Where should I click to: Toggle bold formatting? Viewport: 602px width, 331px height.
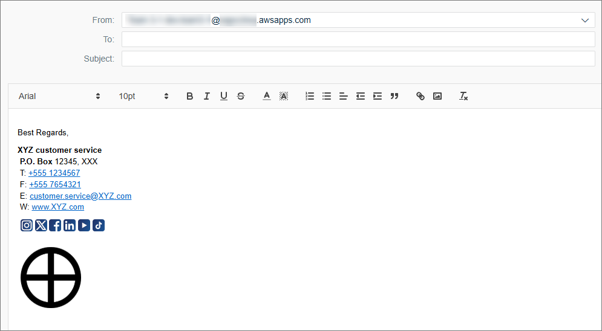pyautogui.click(x=189, y=96)
